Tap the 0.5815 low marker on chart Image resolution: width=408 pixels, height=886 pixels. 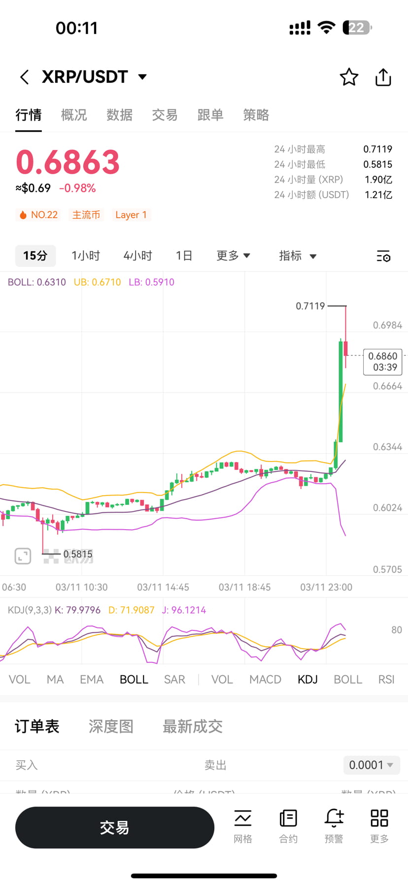78,554
